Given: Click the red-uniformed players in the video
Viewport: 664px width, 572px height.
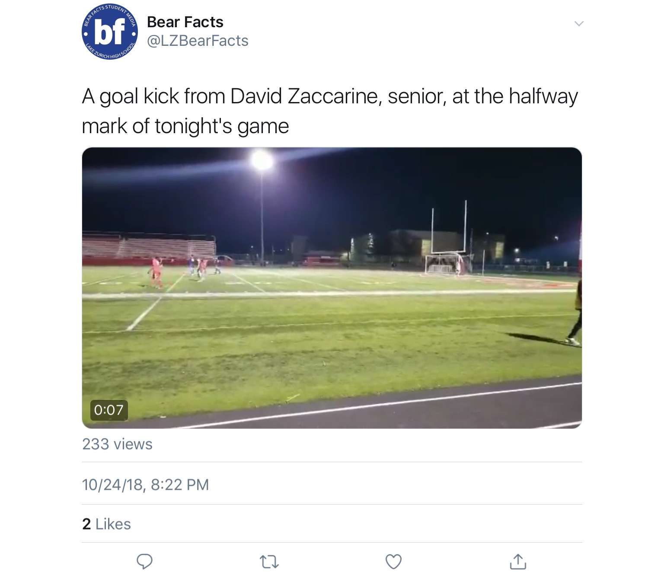Looking at the screenshot, I should pyautogui.click(x=156, y=272).
